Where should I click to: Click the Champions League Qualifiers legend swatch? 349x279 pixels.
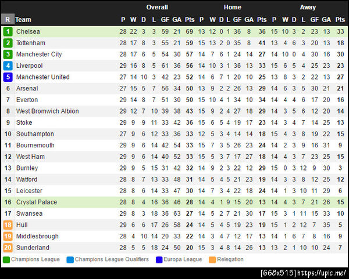(x=70, y=259)
